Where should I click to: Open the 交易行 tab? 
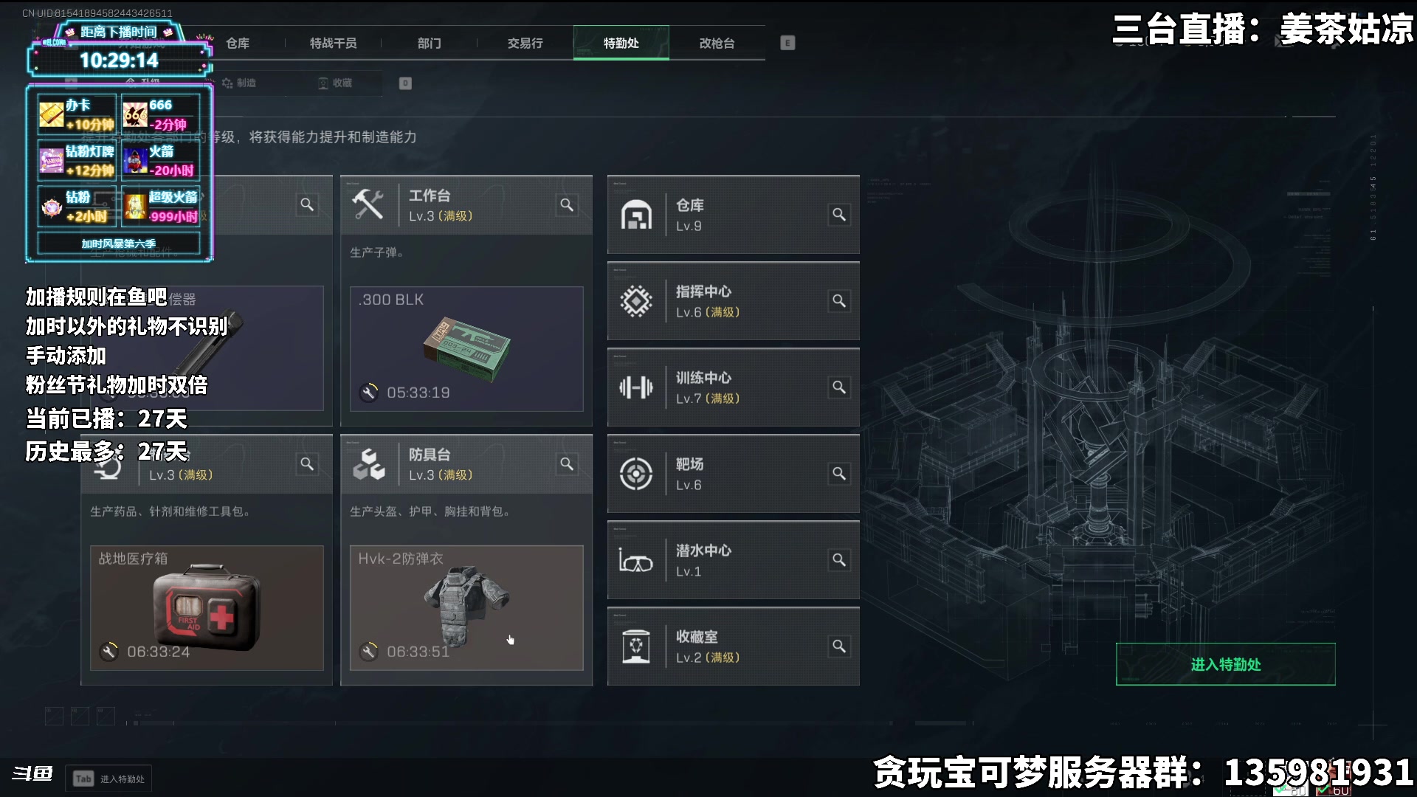click(x=525, y=43)
